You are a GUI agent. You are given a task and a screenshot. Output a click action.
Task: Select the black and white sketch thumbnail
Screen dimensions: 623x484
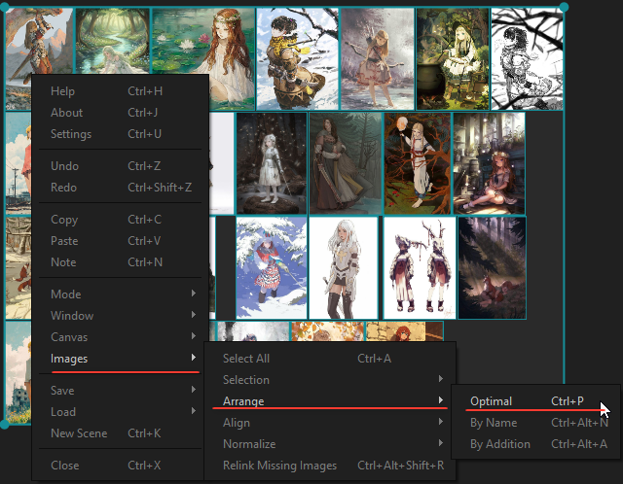527,58
